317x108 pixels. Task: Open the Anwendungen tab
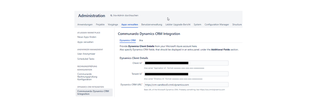[x=85, y=25]
